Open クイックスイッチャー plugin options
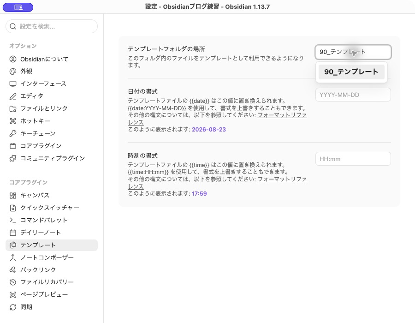This screenshot has width=415, height=323. point(52,208)
